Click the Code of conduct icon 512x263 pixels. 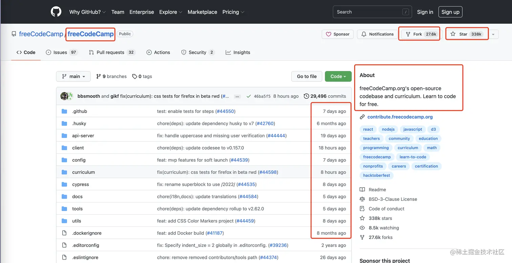coord(362,209)
